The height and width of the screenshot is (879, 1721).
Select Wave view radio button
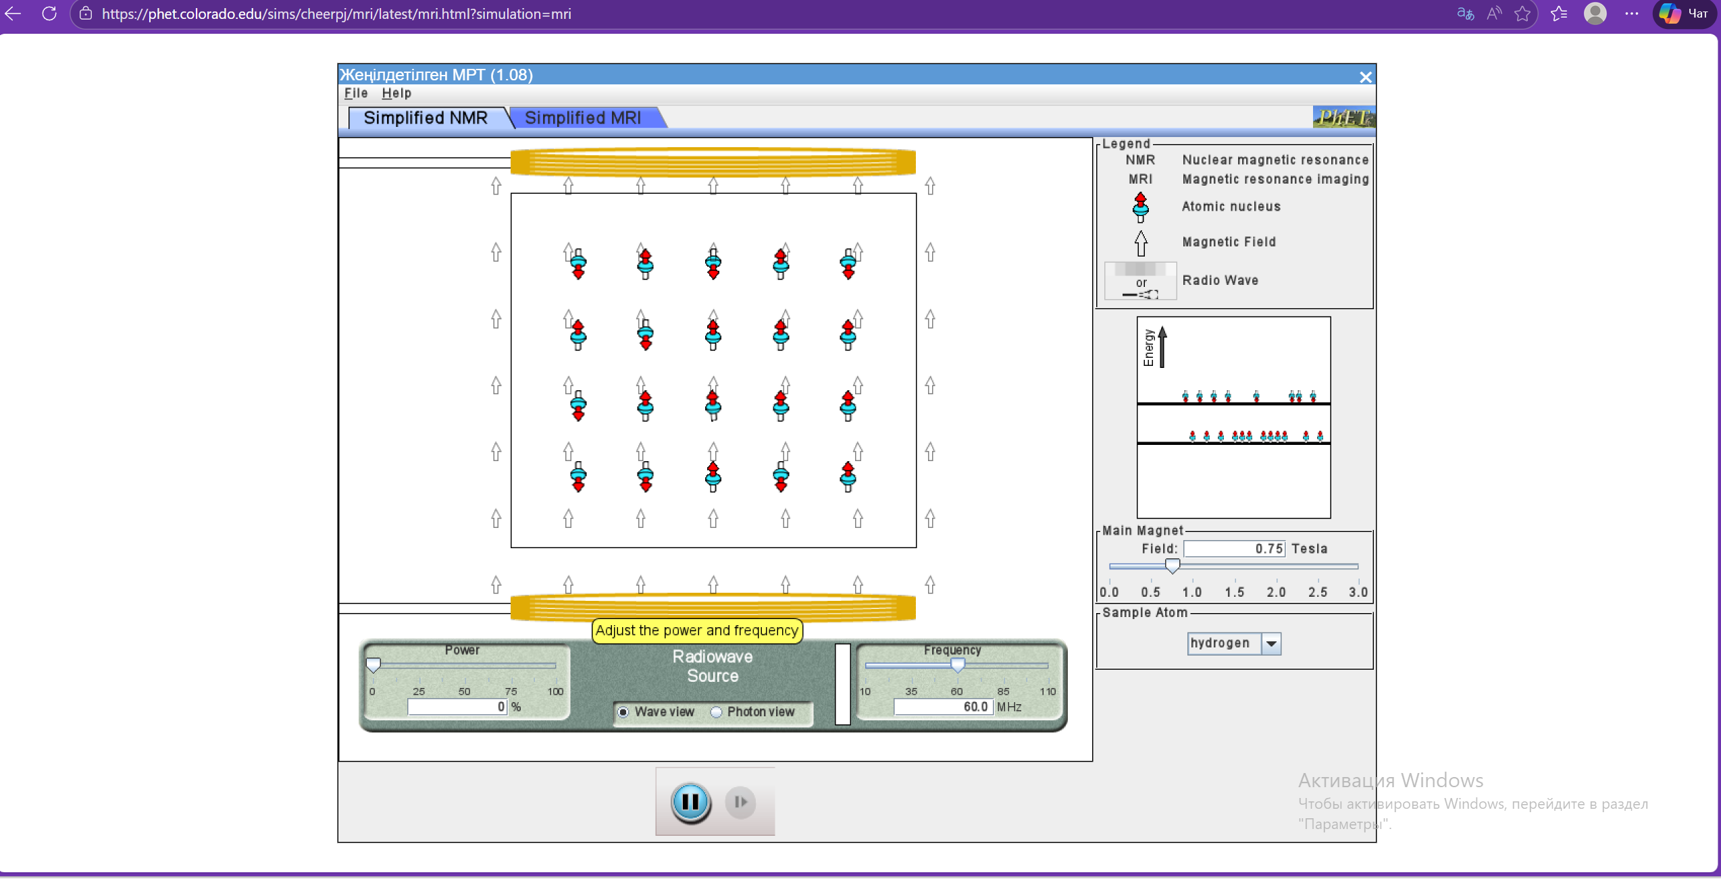[x=623, y=712]
